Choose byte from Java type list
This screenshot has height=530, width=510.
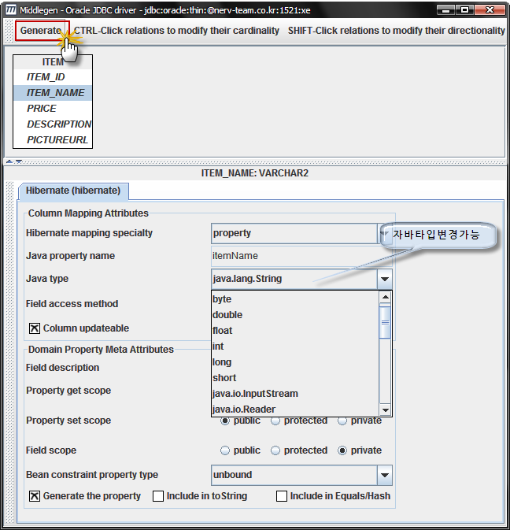coord(295,299)
